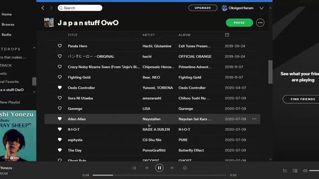Open the OksigenHaram username
Screen dimensions: 319x179
point(241,8)
